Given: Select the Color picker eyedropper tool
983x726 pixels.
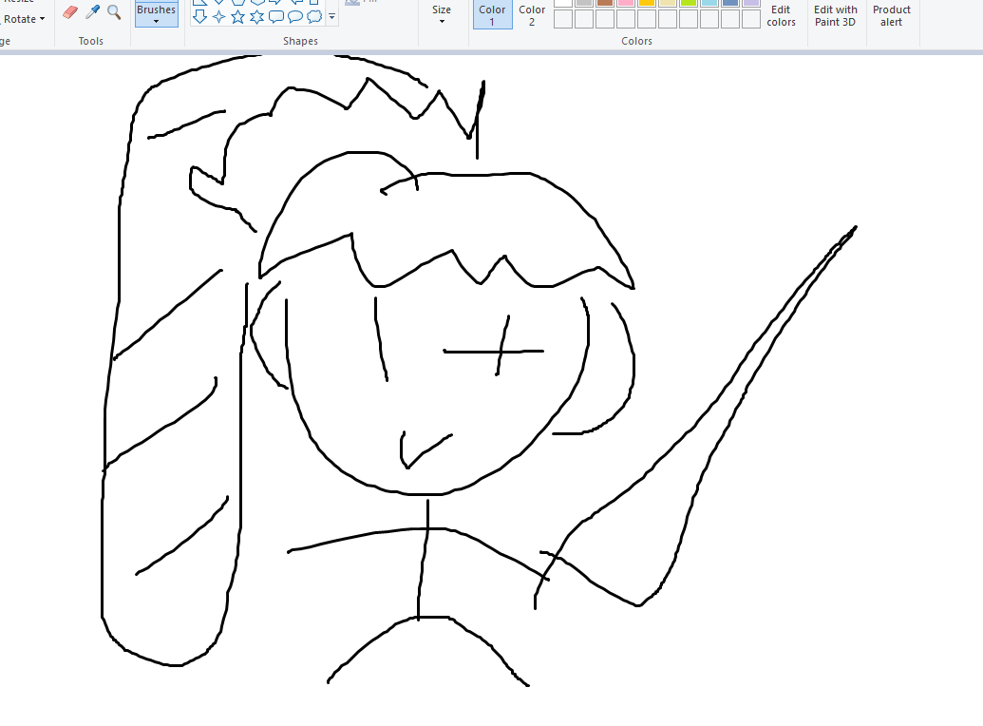Looking at the screenshot, I should (x=92, y=12).
